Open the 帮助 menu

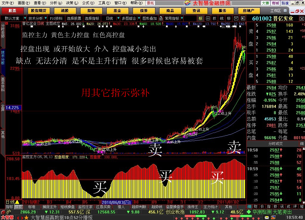[137, 3]
